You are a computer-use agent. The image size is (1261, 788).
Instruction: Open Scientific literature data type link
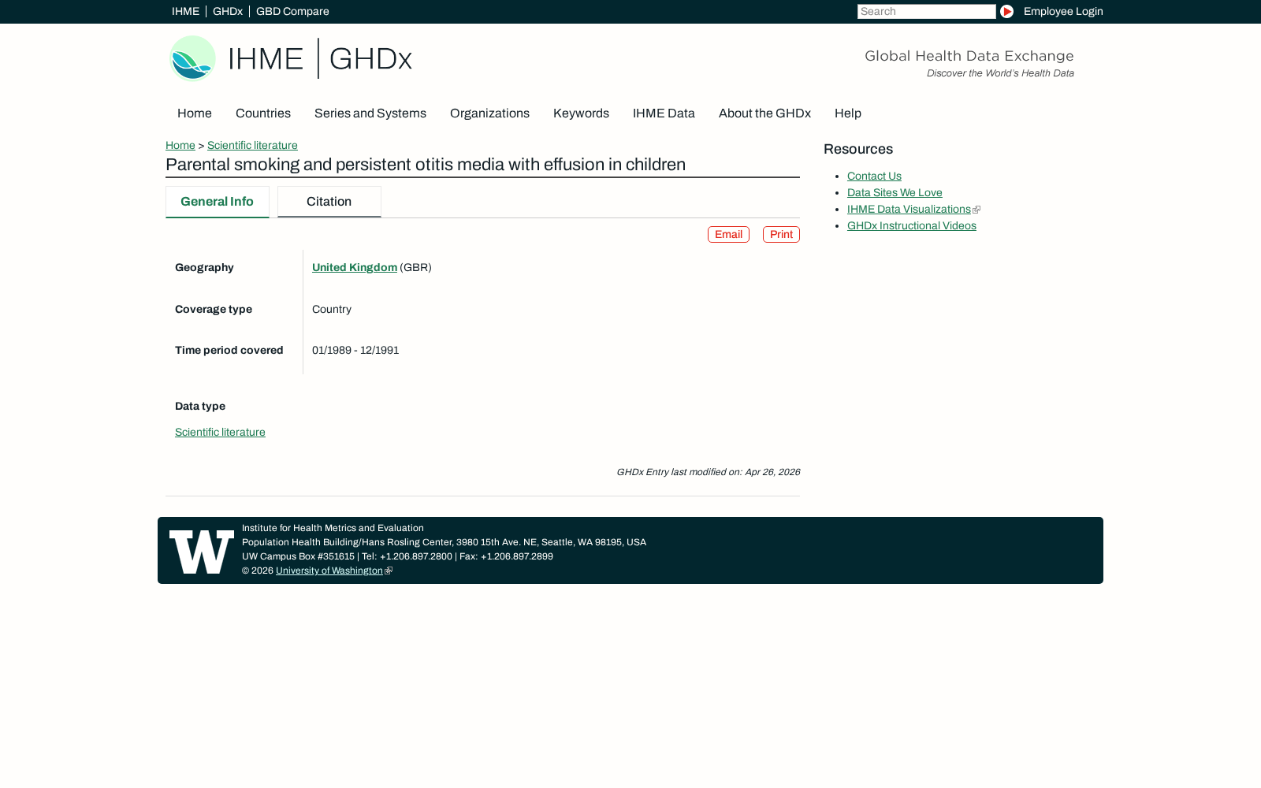point(220,433)
